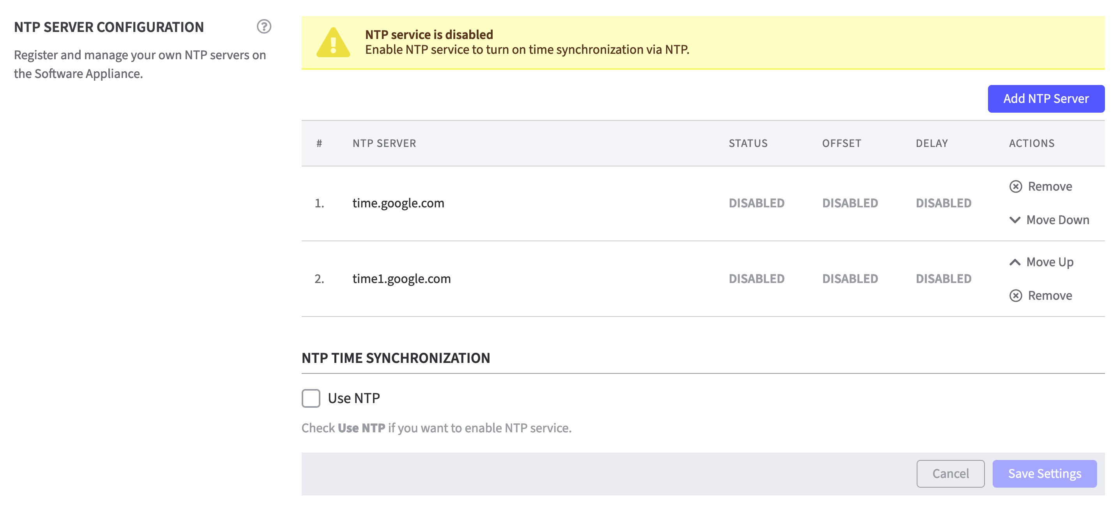Click the NTP SERVER column header
Image resolution: width=1117 pixels, height=520 pixels.
(x=384, y=143)
